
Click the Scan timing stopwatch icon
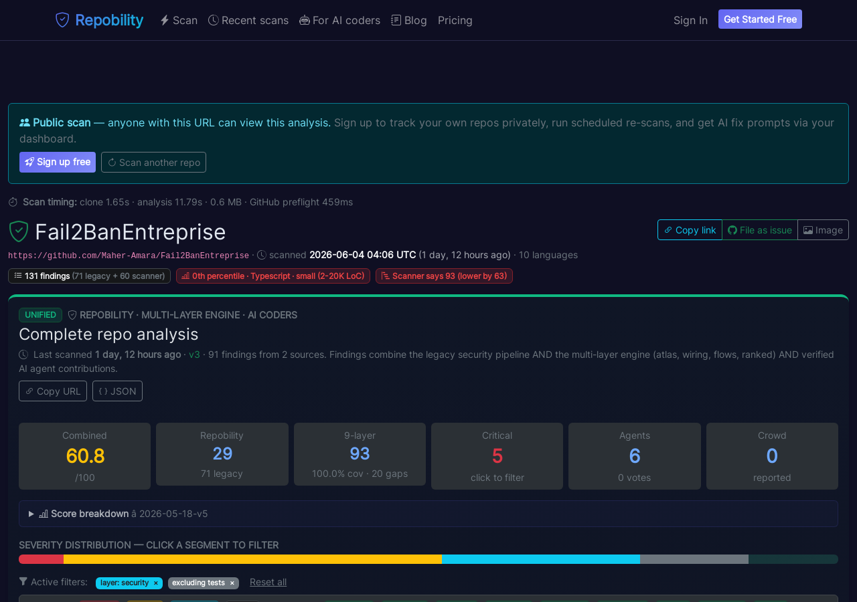tap(13, 202)
